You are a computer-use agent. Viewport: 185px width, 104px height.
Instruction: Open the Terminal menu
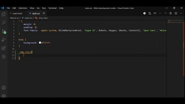point(52,8)
